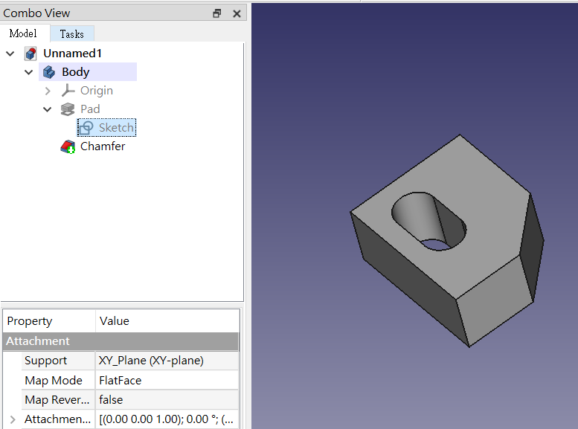Collapse the Unnamed1 document tree
This screenshot has width=578, height=429.
coord(10,54)
